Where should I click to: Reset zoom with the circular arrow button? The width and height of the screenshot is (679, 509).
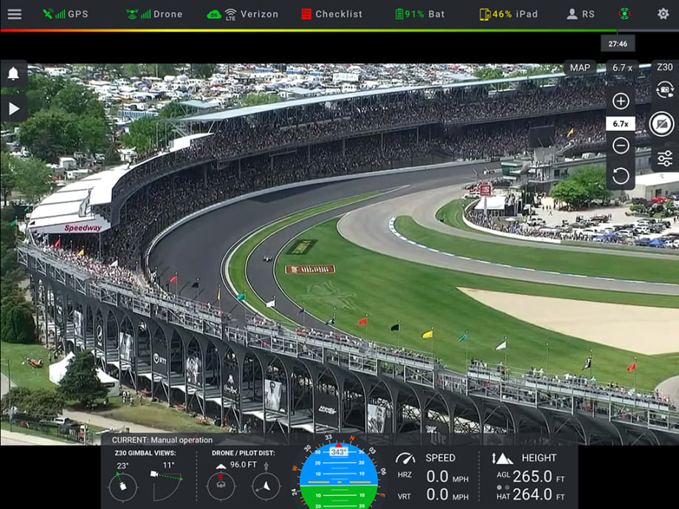click(x=620, y=174)
